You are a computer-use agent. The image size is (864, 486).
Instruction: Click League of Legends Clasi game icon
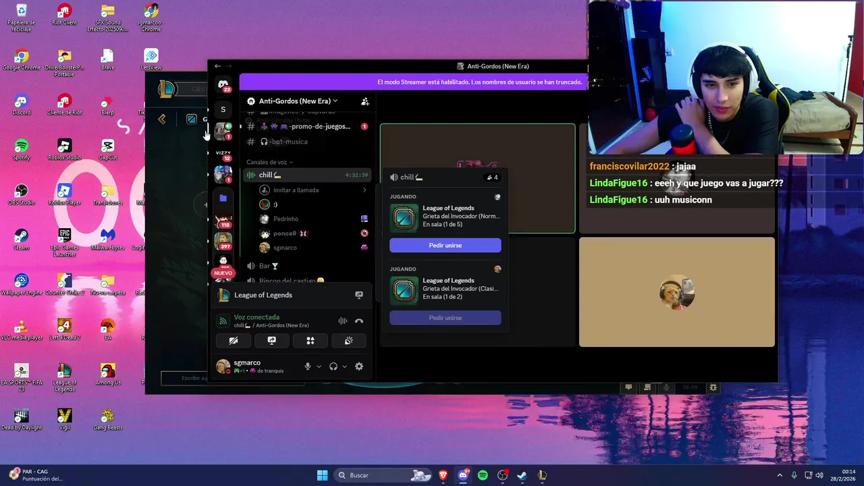[x=404, y=290]
